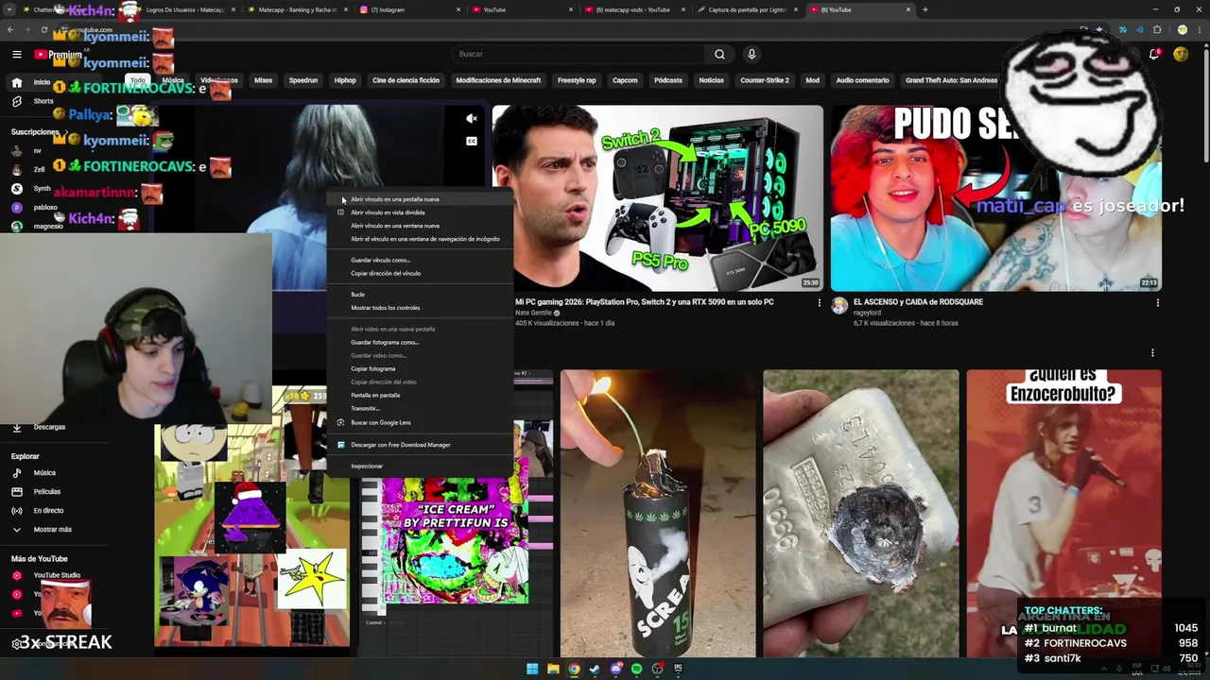Go back with browser back arrow
The image size is (1210, 680).
10,30
